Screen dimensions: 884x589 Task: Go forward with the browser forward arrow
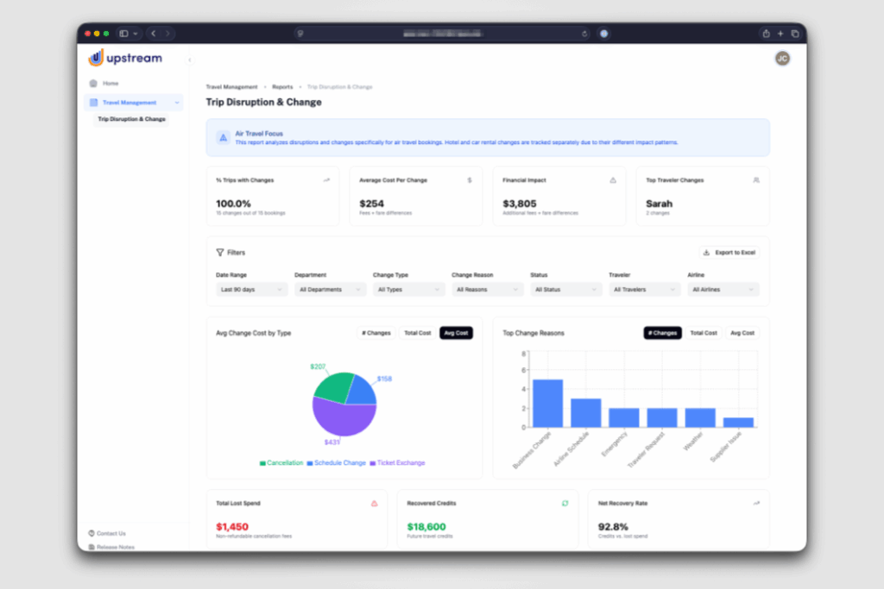pos(167,34)
